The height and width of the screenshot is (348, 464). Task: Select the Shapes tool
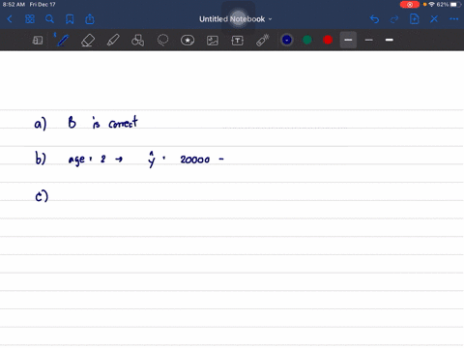point(137,41)
